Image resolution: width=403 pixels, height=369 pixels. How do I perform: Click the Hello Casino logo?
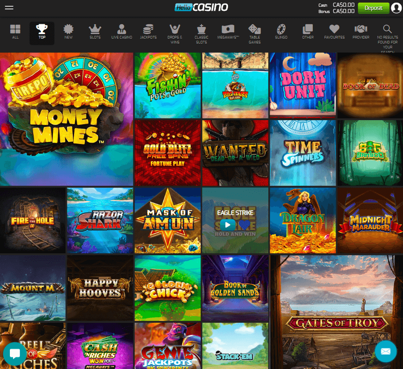coord(201,7)
